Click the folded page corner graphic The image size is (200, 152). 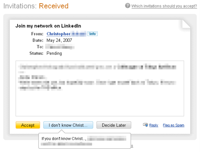point(186,24)
